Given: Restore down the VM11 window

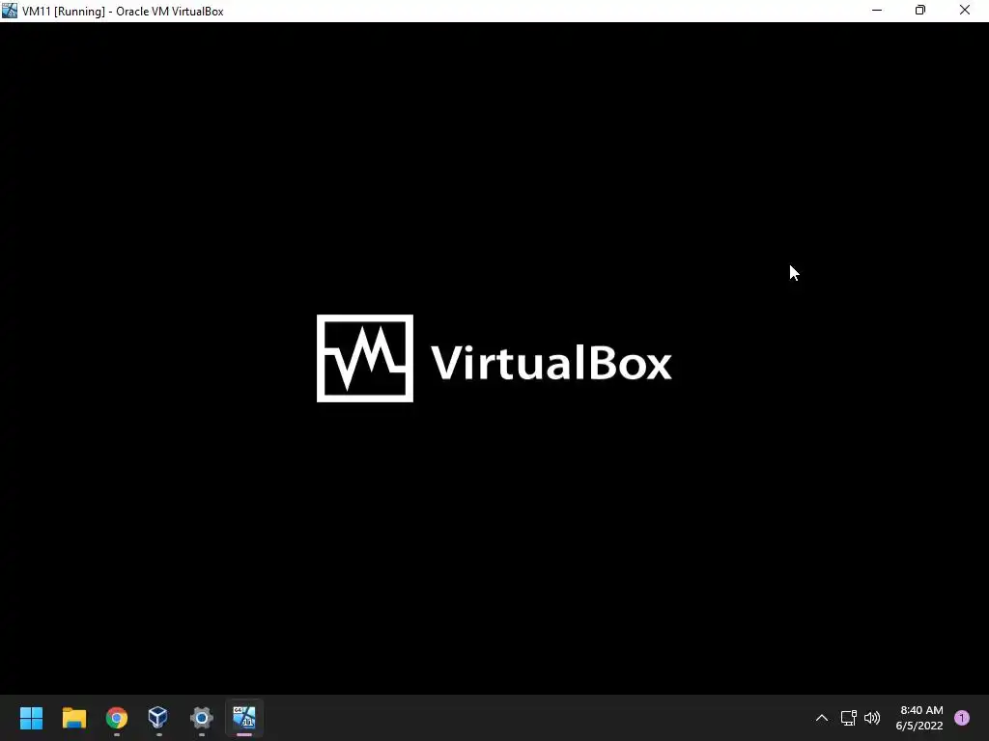Looking at the screenshot, I should click(920, 11).
